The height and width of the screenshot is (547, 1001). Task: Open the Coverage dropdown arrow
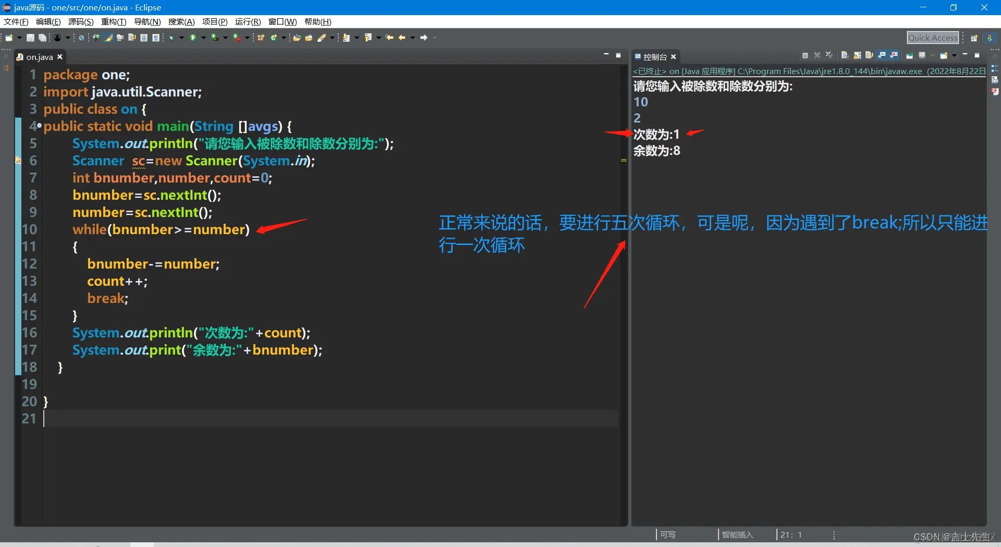click(225, 38)
